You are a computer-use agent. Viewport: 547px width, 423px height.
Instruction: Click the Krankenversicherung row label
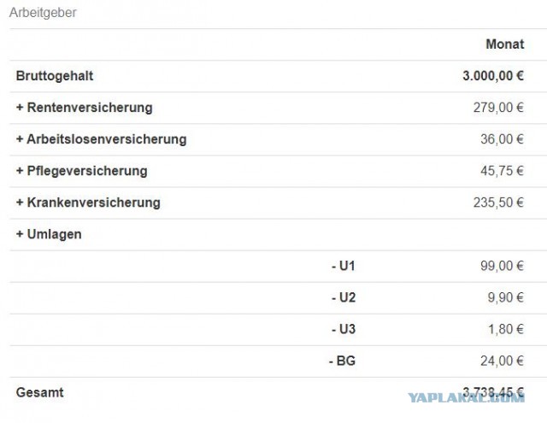tap(88, 203)
